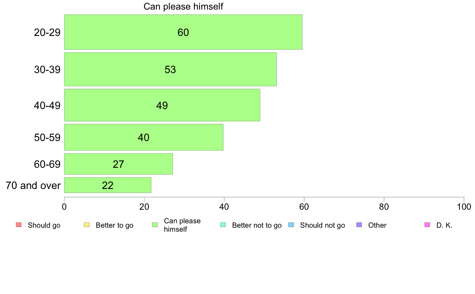The image size is (475, 294).
Task: Click the Better not to go legend label
Action: [x=257, y=225]
